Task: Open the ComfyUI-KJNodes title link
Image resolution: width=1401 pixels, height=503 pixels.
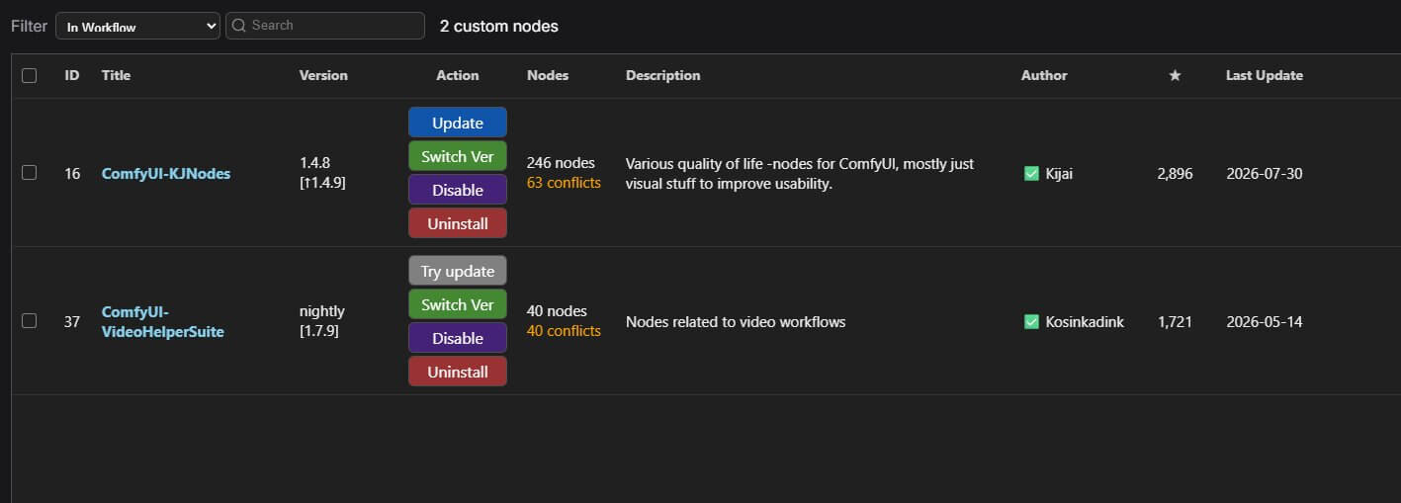Action: click(166, 173)
